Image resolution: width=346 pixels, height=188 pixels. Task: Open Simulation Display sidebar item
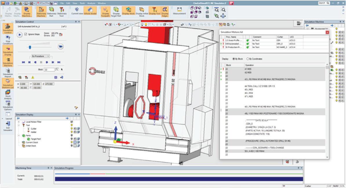point(8,51)
